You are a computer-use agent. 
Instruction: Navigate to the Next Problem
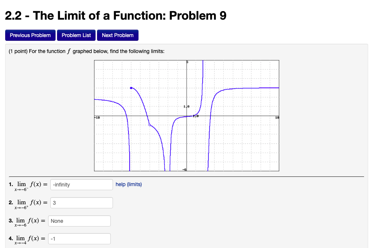click(x=118, y=35)
